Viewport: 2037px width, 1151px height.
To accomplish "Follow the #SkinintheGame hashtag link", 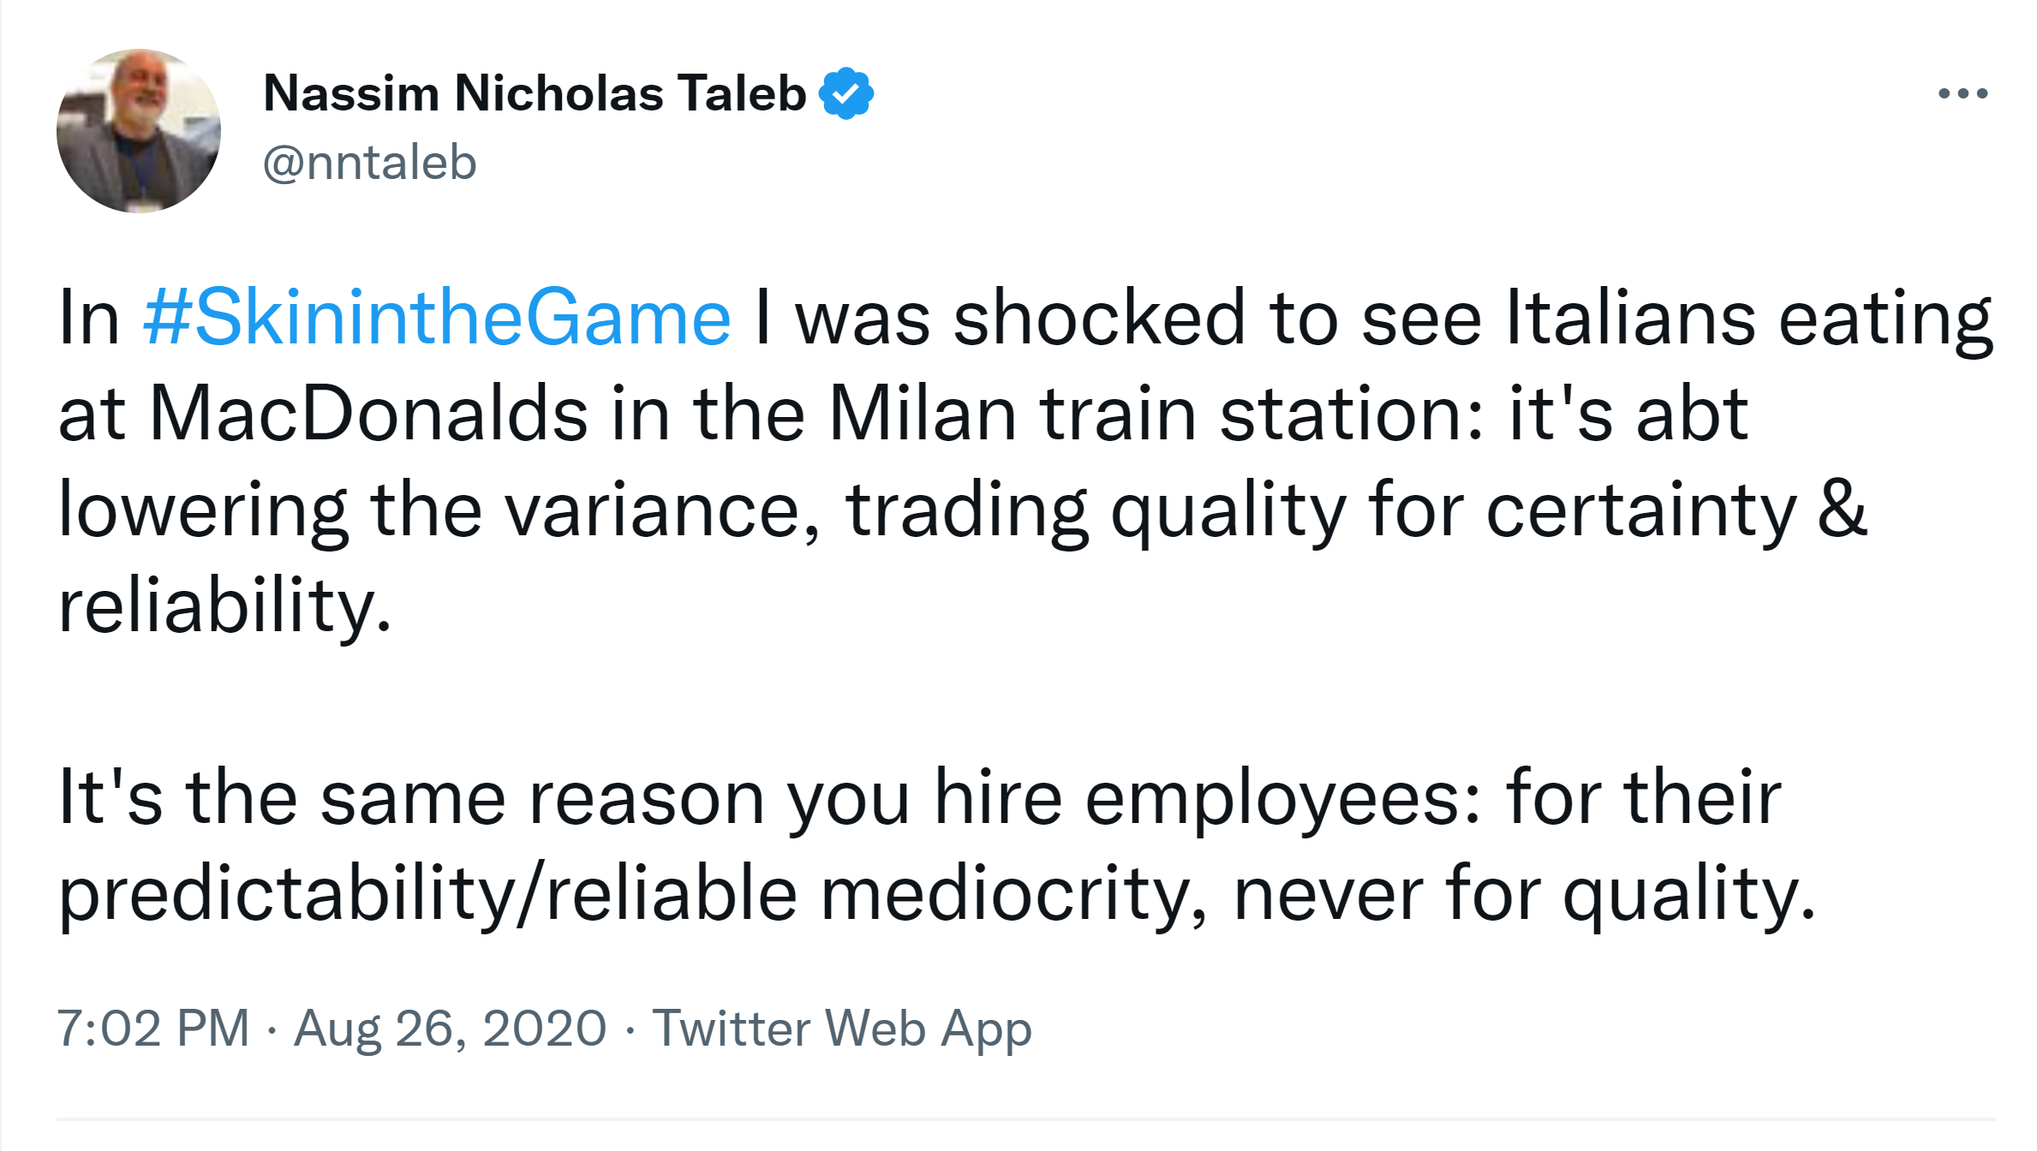I will tap(437, 319).
